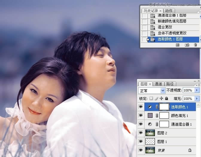Click lock transparent pixels icon

pos(151,98)
